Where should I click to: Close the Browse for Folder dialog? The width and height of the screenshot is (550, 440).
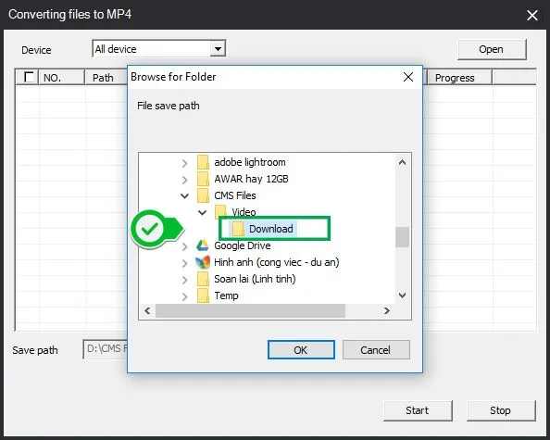[x=408, y=77]
